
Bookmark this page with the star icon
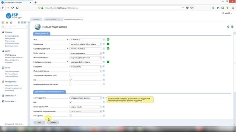point(191,8)
